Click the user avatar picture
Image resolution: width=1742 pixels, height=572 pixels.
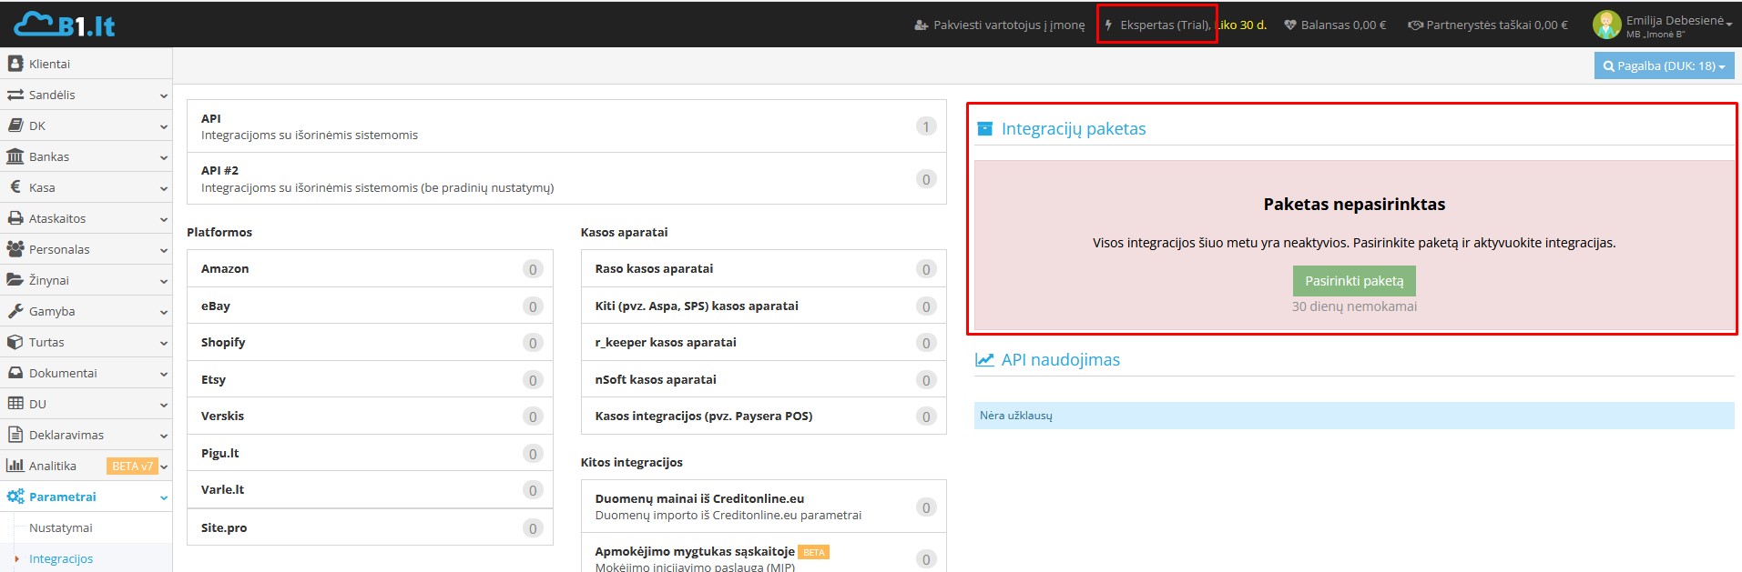click(1606, 25)
